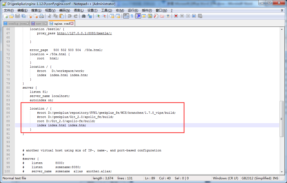
Task: Click the Redo arrow icon
Action: tap(76, 16)
